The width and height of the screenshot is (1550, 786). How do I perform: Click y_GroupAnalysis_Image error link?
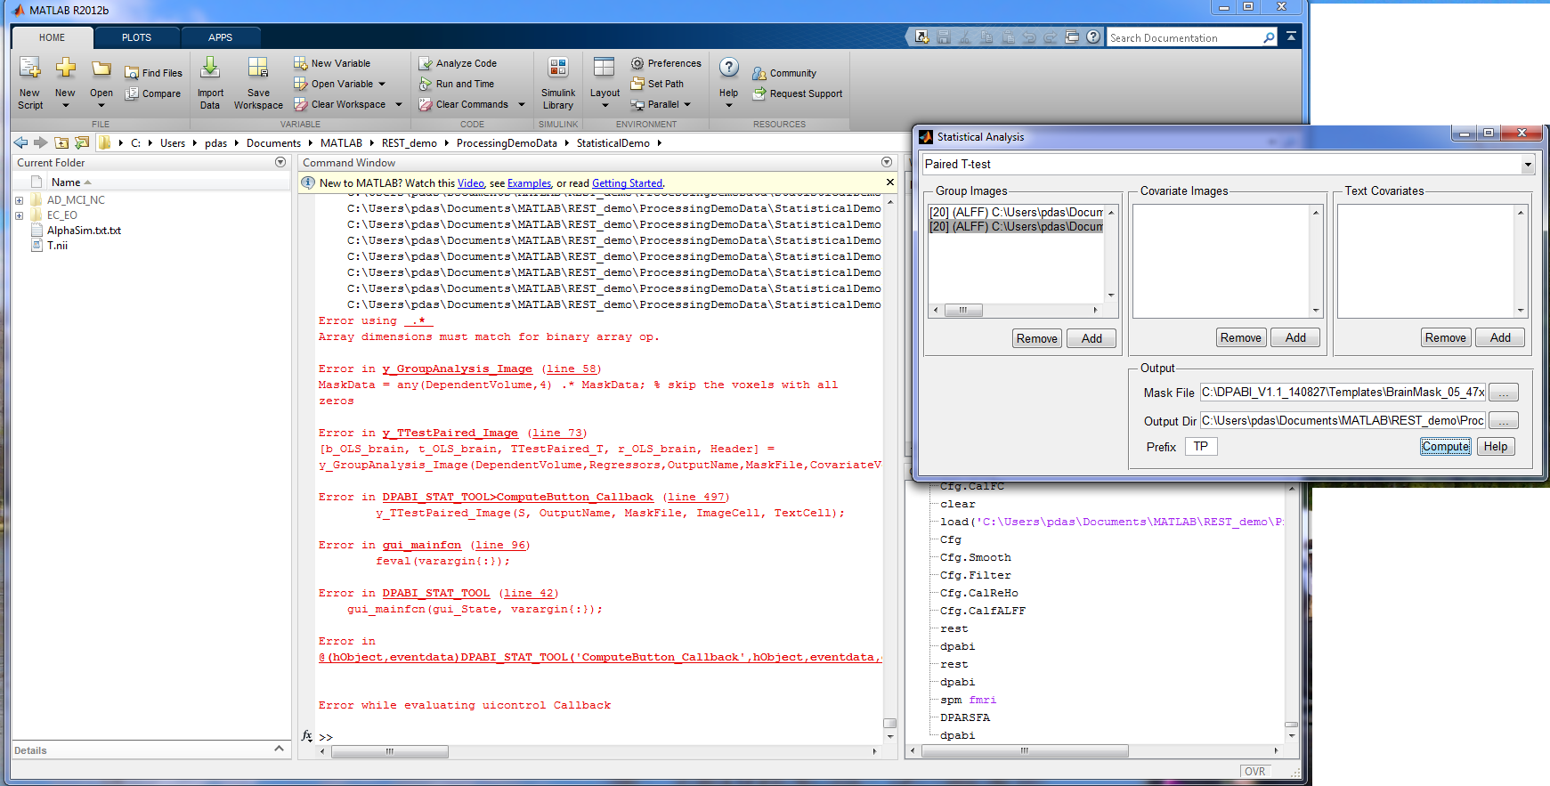coord(458,369)
